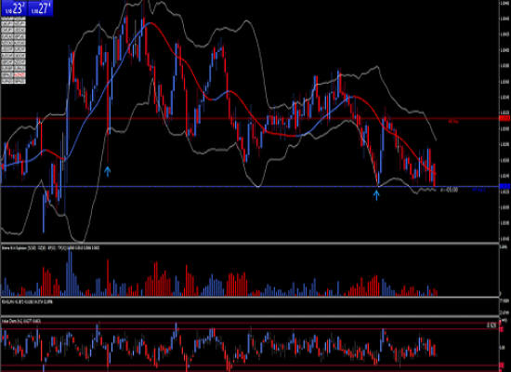This screenshot has width=511, height=372.
Task: Click the blue buy price button showing 27
Action: tap(40, 8)
